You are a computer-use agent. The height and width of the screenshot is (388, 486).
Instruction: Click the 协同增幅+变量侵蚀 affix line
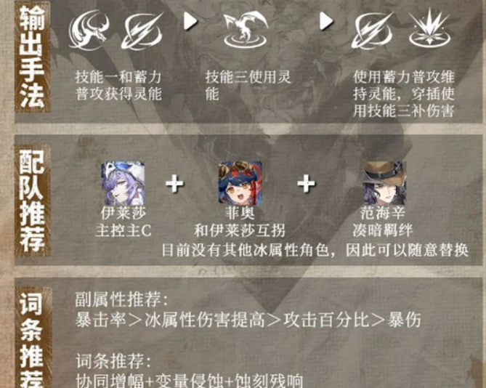190,381
